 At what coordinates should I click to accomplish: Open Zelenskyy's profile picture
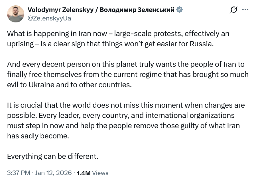point(16,14)
